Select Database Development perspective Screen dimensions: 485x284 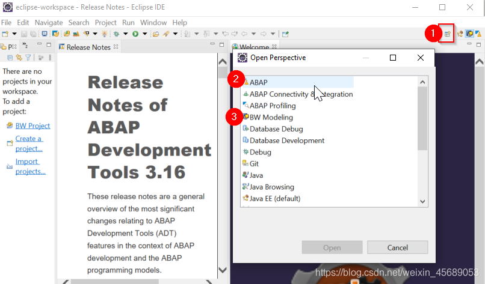(x=283, y=140)
